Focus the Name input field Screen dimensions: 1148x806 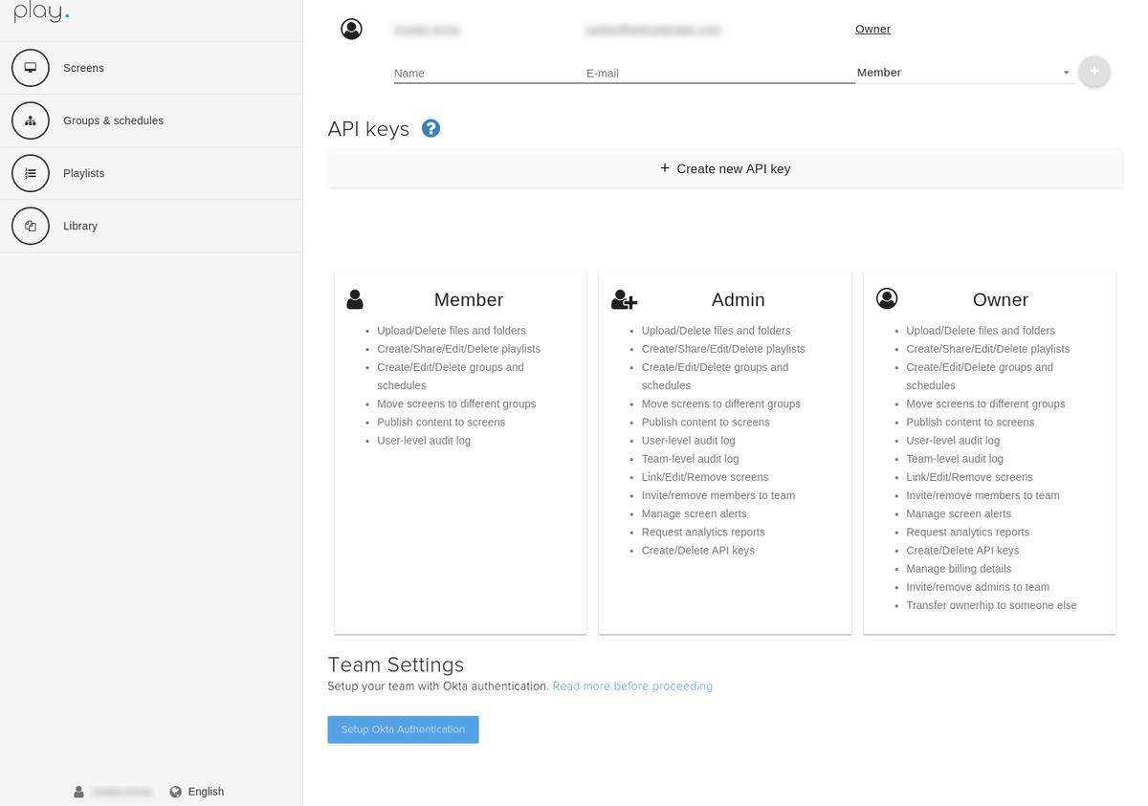point(489,73)
